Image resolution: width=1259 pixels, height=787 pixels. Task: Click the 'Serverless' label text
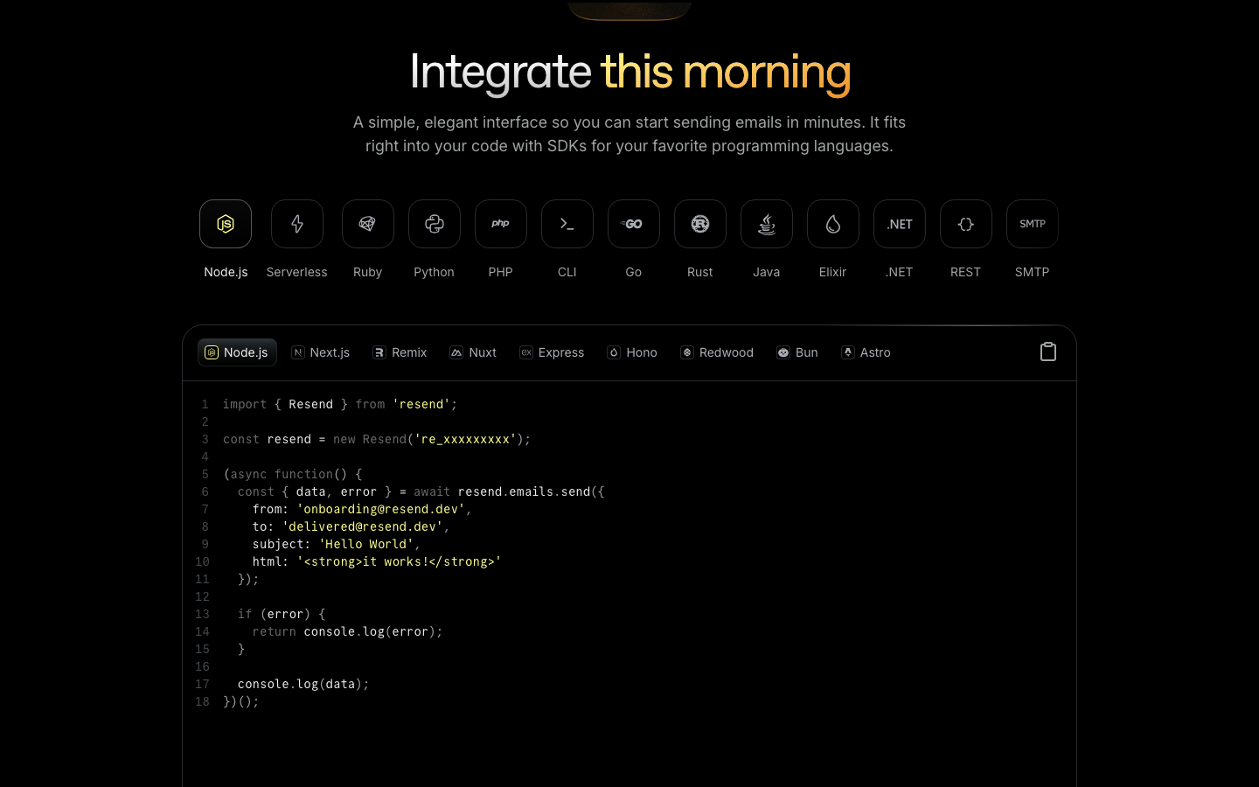(297, 272)
